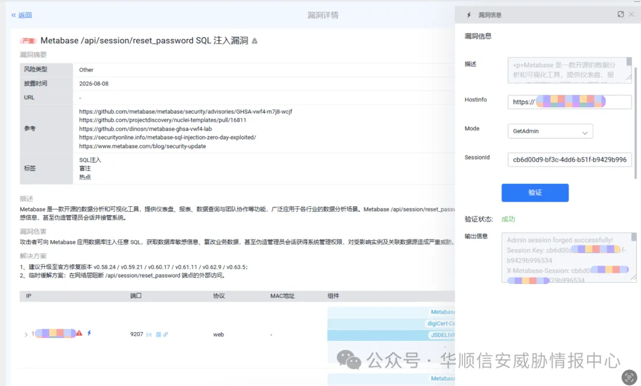Click the metabase.com security-update reference URL
Viewport: 641px width, 386px height.
pos(142,146)
